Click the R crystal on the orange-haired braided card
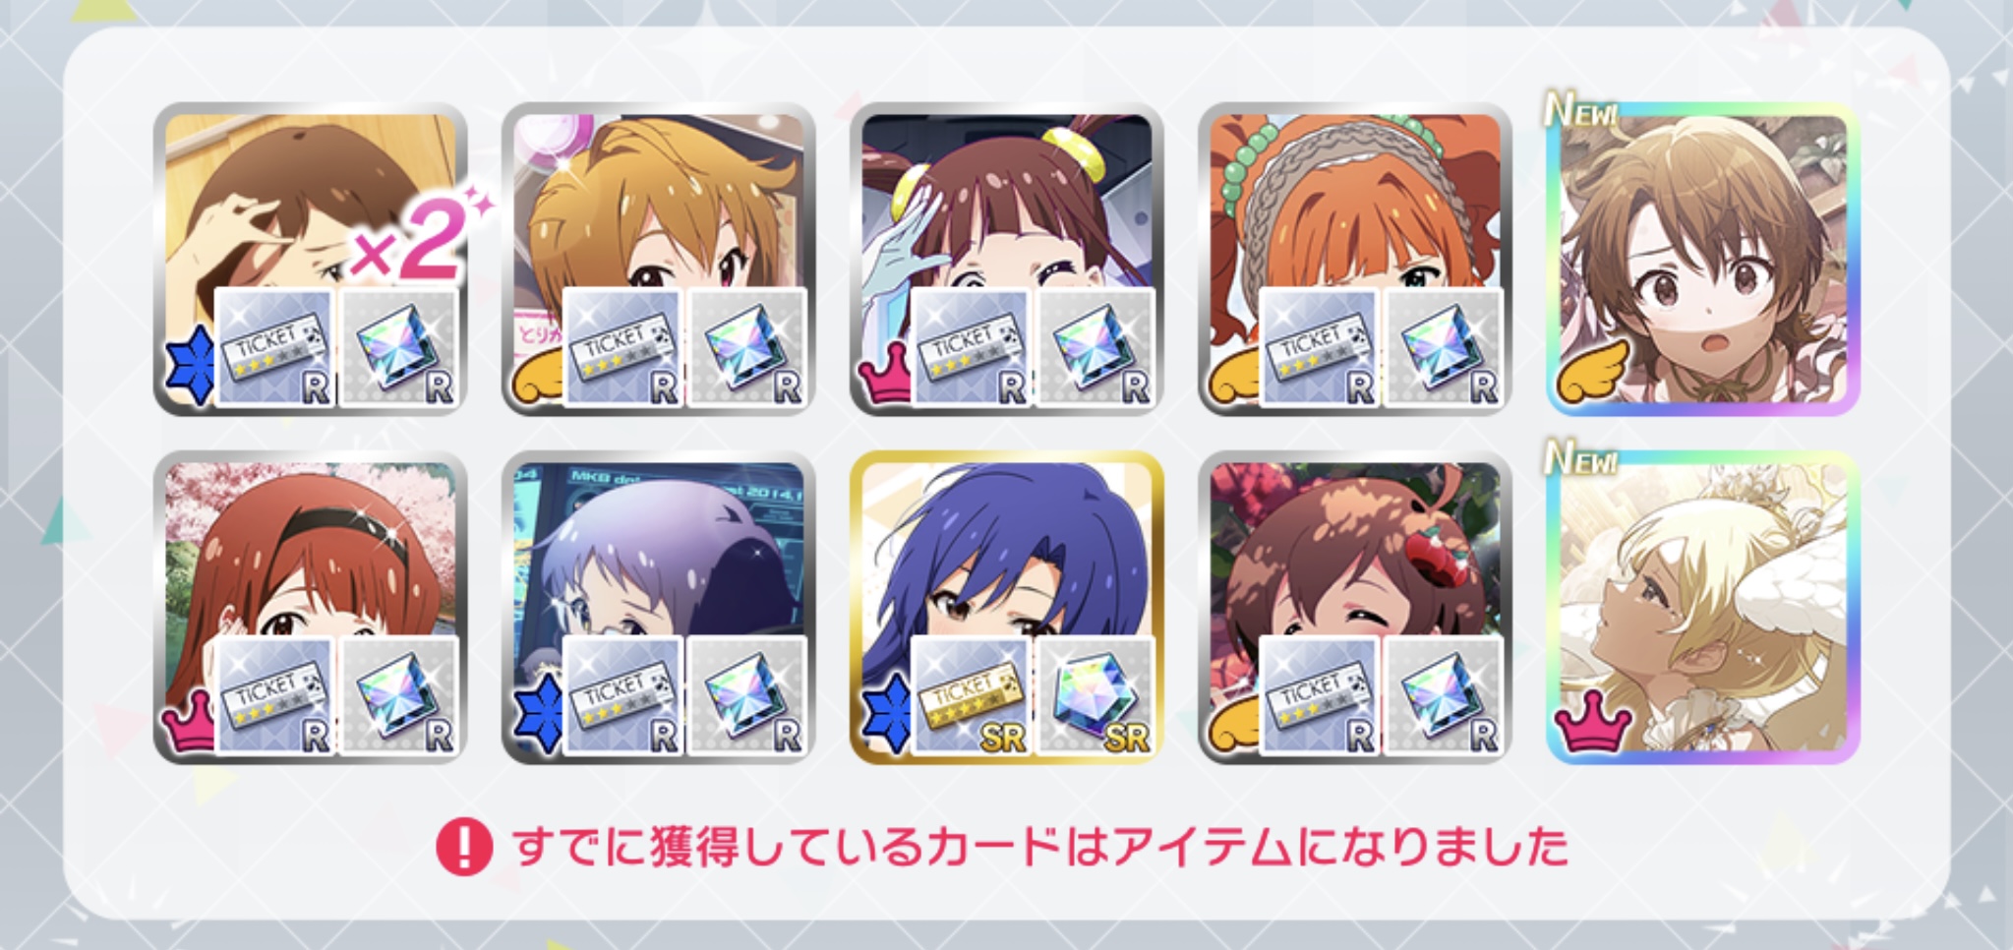Viewport: 2013px width, 950px height. pos(1444,348)
